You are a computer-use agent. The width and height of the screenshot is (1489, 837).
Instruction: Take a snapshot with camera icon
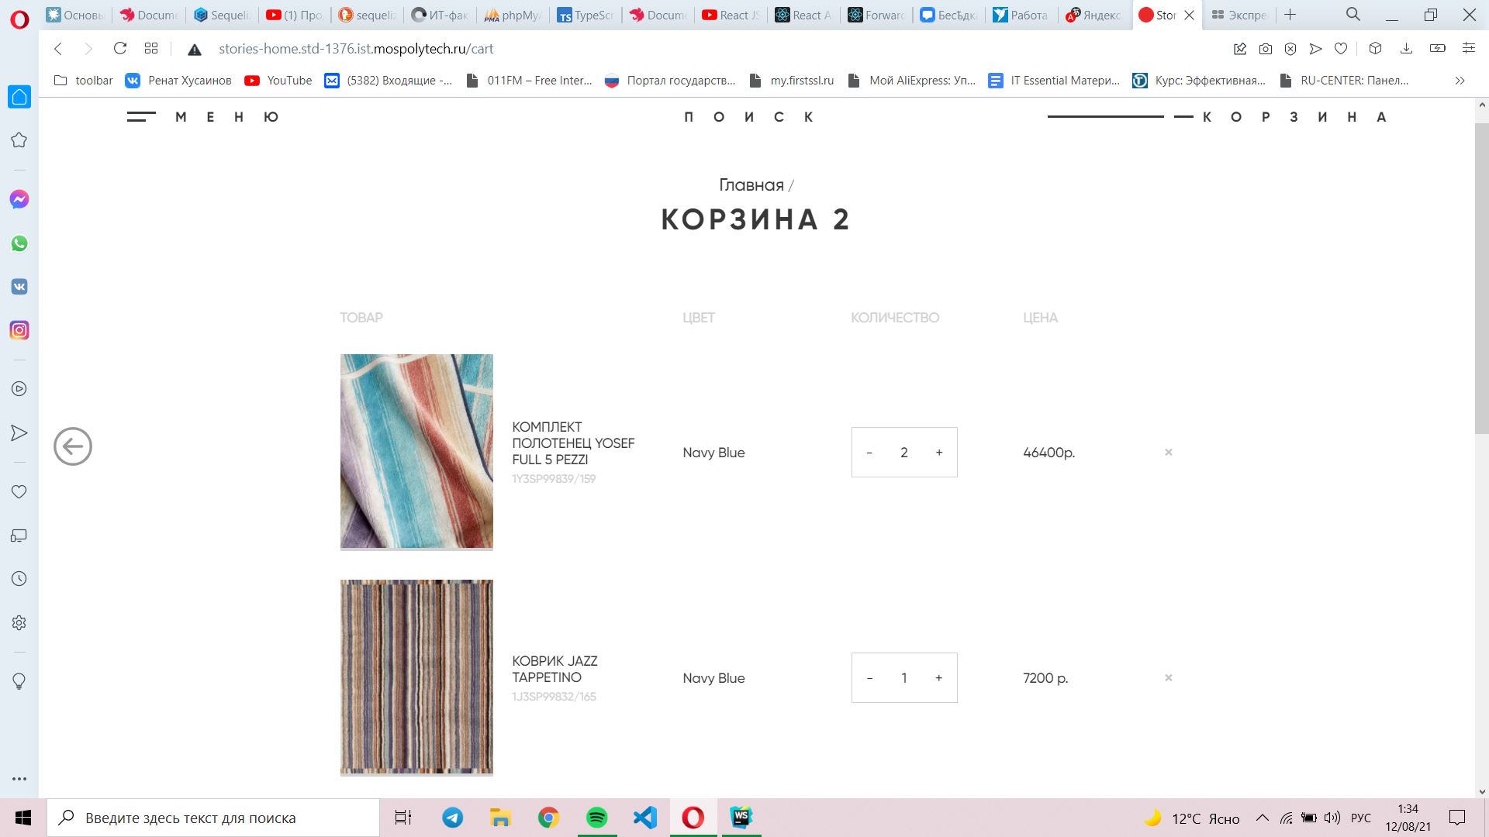1266,49
